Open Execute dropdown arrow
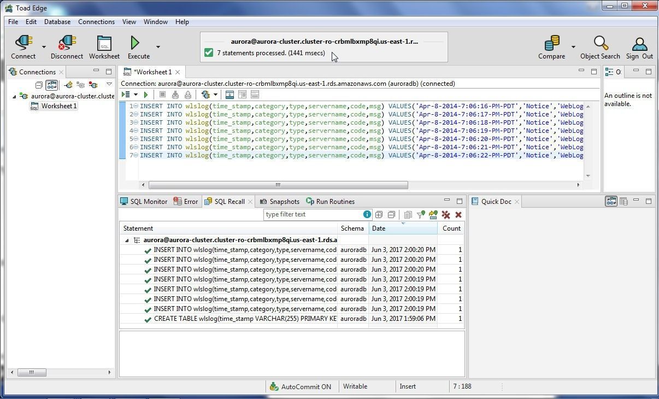The height and width of the screenshot is (399, 659). click(x=158, y=46)
